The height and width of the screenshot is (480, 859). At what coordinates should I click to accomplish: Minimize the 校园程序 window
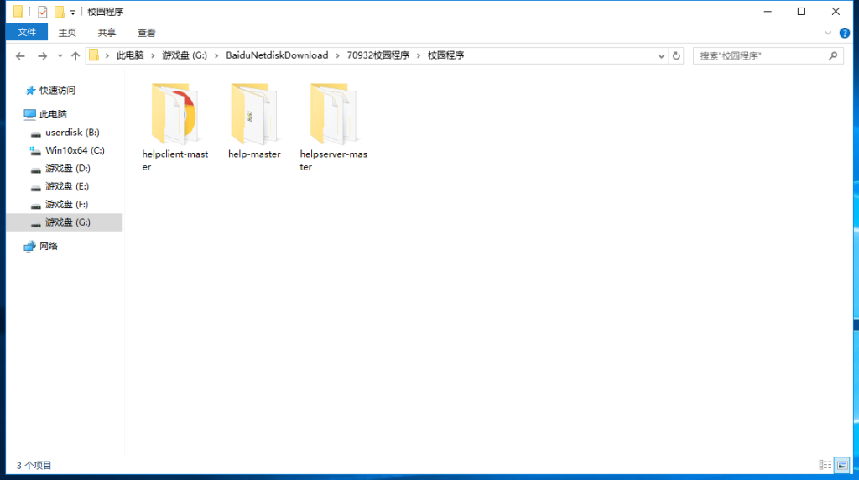(x=768, y=12)
